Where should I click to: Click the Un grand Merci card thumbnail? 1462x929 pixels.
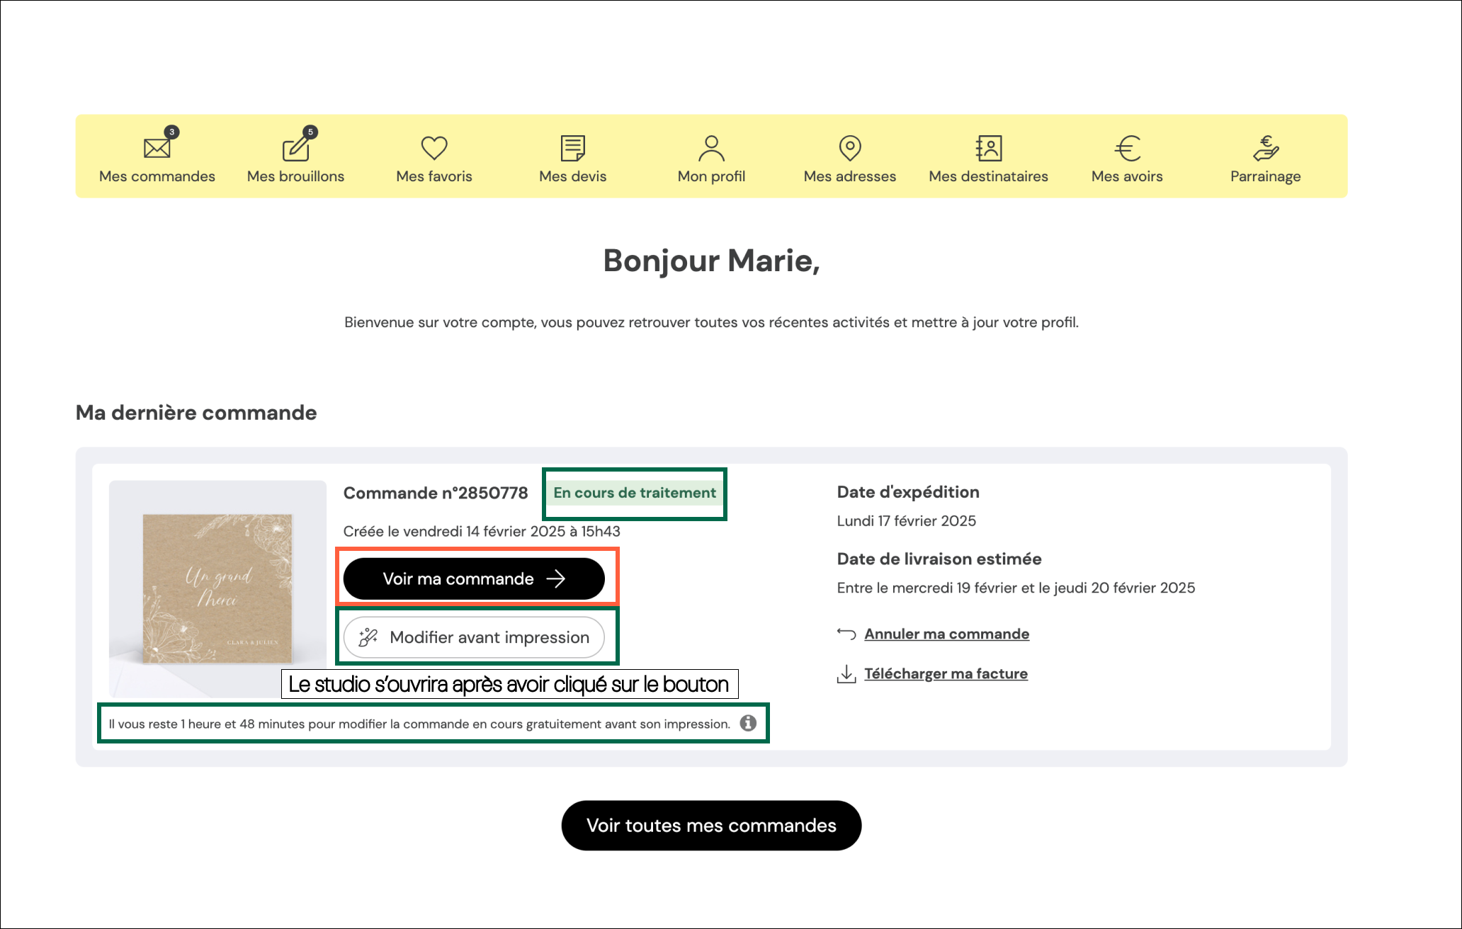217,588
